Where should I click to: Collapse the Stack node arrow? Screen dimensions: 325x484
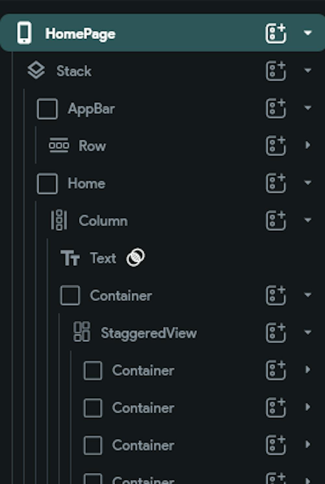(x=308, y=70)
